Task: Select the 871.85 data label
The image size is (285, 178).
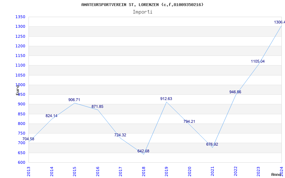Action: pyautogui.click(x=97, y=106)
